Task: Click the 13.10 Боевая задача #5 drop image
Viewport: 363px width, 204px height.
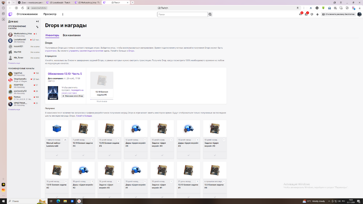Action: pyautogui.click(x=102, y=80)
